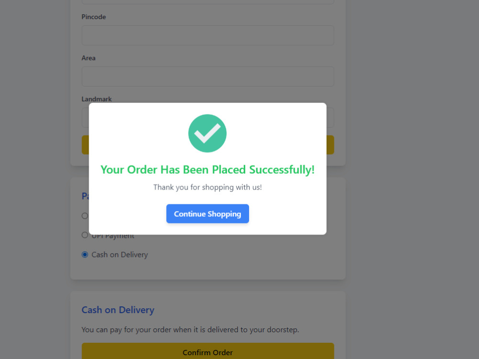This screenshot has width=479, height=359.
Task: Select the UPI Payment radio button
Action: click(x=85, y=235)
